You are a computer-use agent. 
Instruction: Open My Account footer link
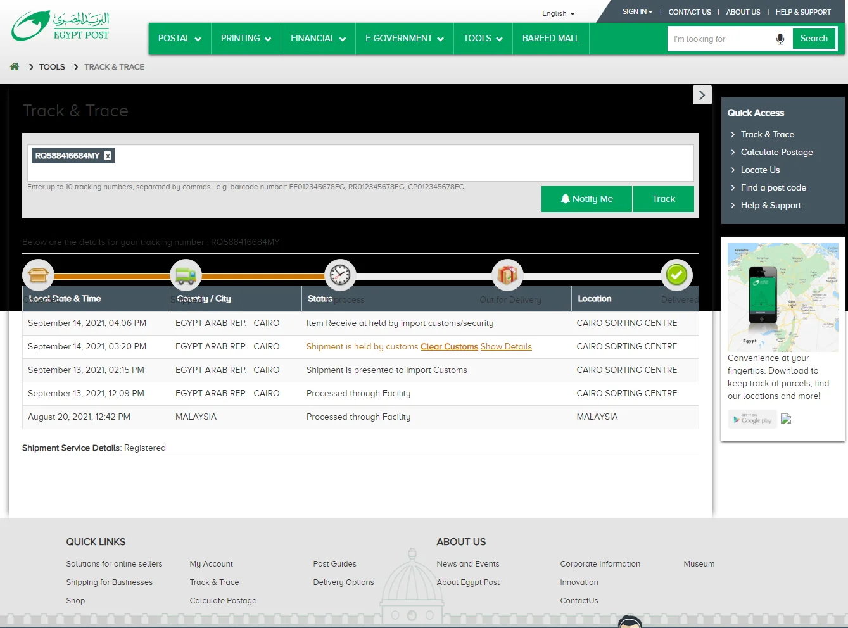tap(211, 564)
